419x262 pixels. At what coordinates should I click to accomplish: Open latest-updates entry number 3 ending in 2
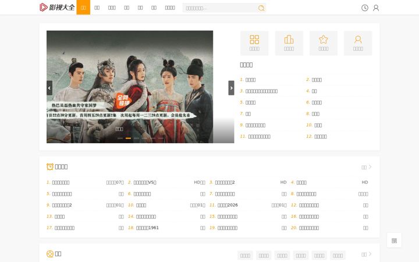tap(225, 183)
